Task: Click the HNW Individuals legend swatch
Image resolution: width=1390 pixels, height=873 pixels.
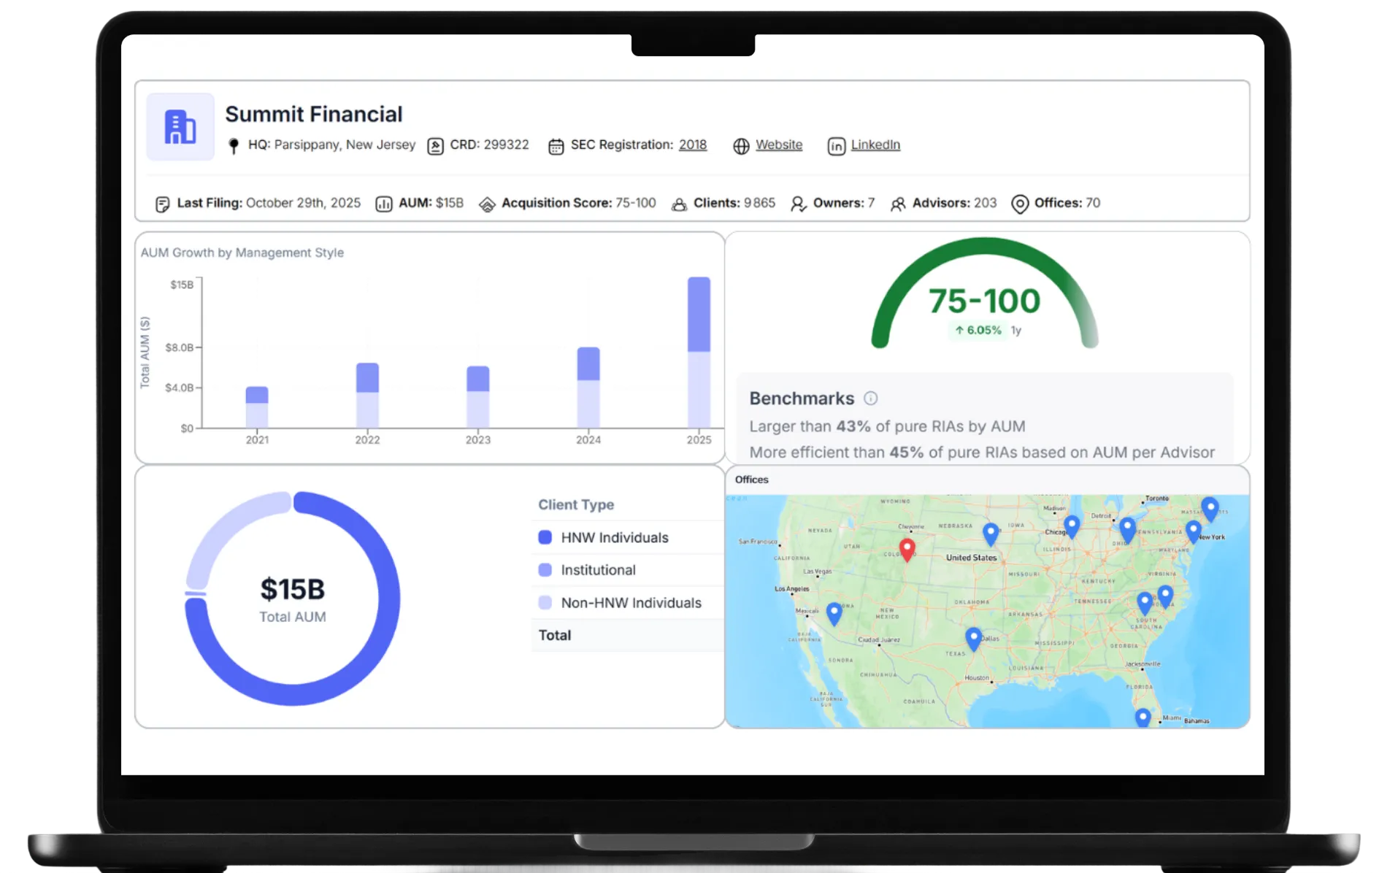Action: tap(545, 537)
